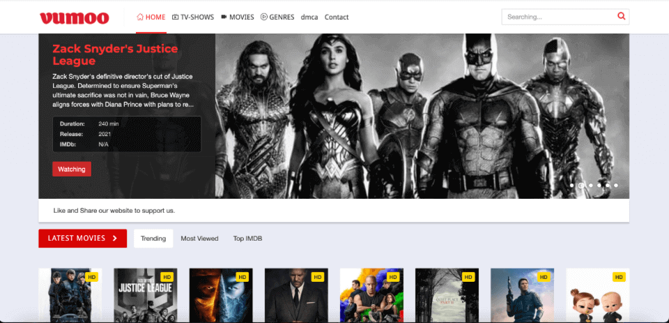Open the Mortal Kombat fire-ice poster
The height and width of the screenshot is (323, 669).
tap(221, 295)
